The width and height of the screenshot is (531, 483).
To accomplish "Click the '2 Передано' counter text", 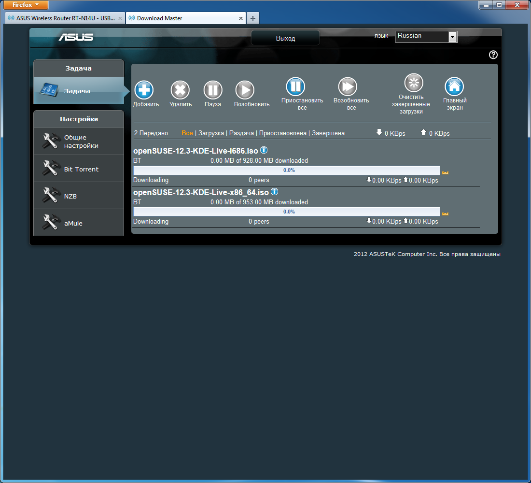I will (x=151, y=133).
